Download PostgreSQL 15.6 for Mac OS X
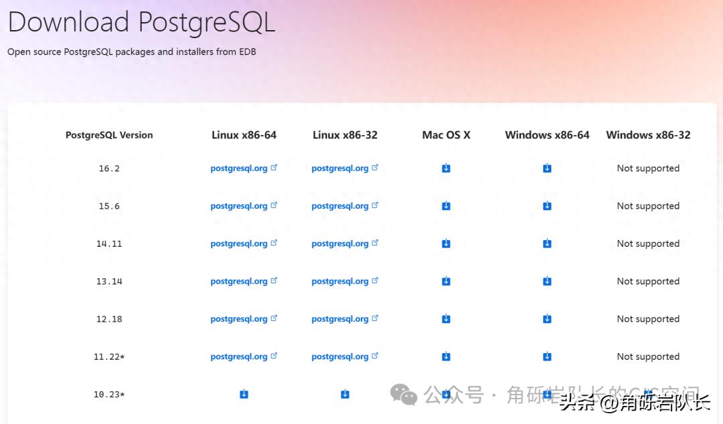The height and width of the screenshot is (424, 723). point(446,206)
